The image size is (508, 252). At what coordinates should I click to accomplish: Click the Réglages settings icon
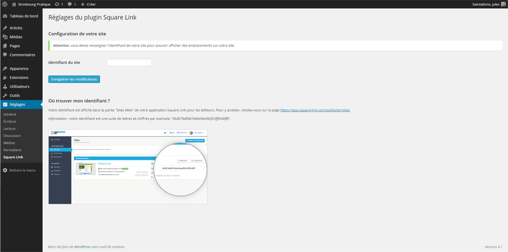click(x=5, y=104)
